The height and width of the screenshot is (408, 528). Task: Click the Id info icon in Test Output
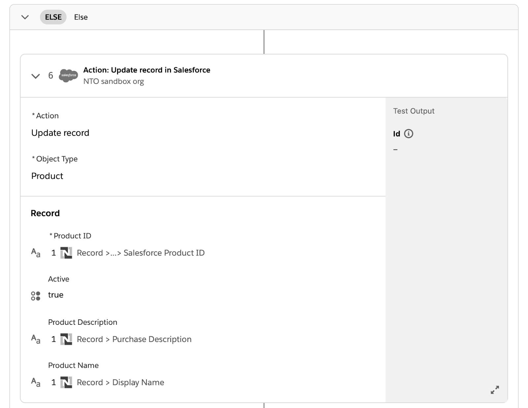pyautogui.click(x=409, y=134)
